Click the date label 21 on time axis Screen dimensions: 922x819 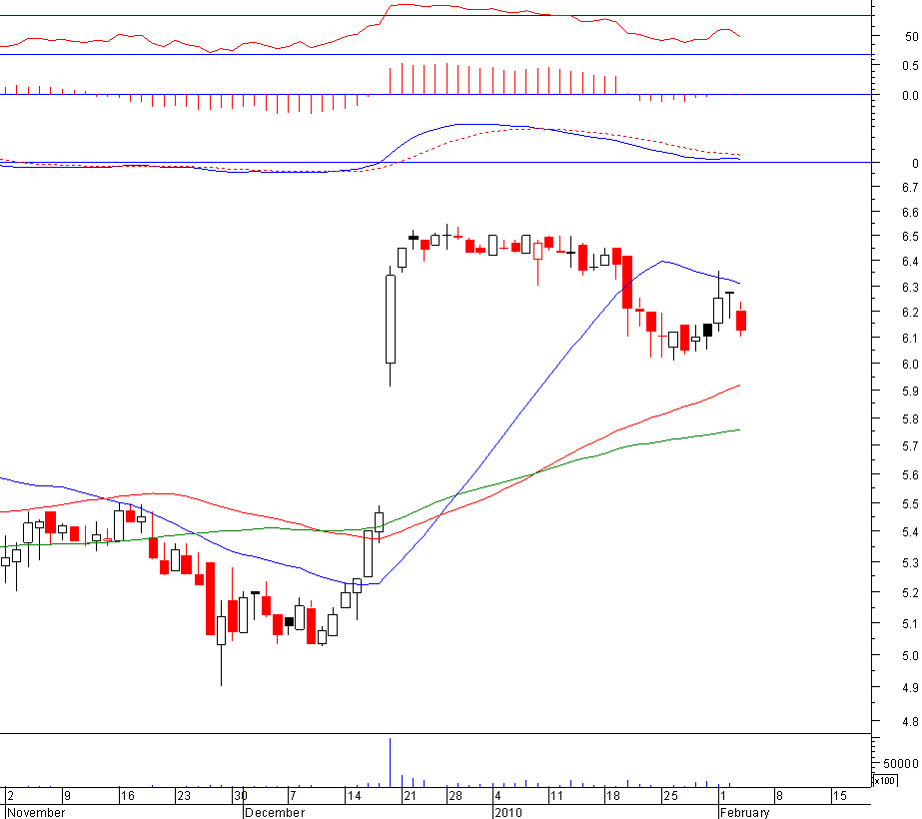pyautogui.click(x=410, y=796)
